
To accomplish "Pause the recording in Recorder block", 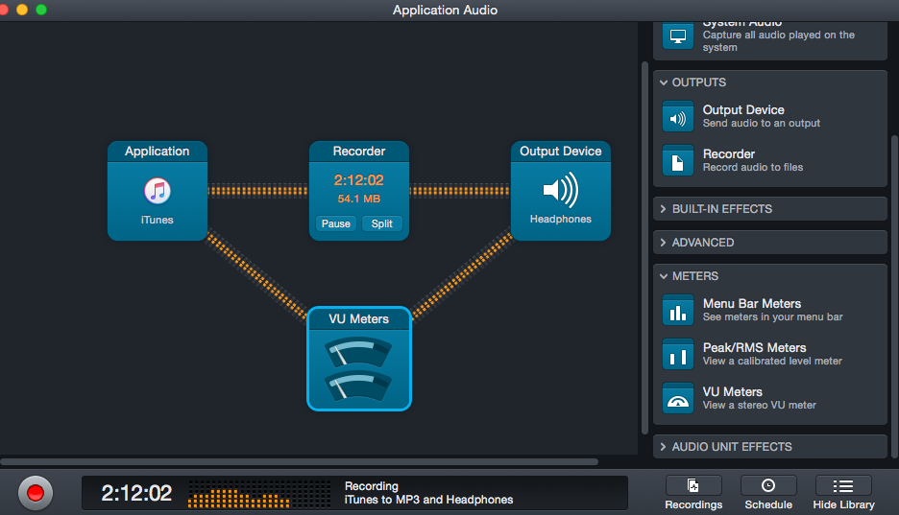I will tap(335, 223).
